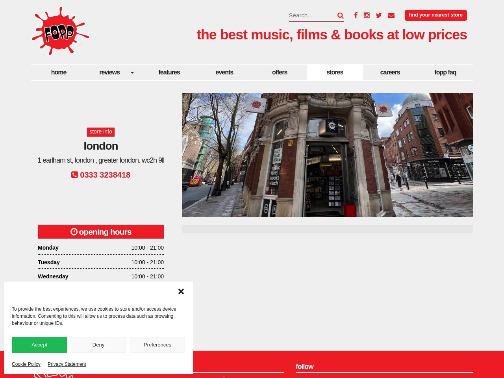Switch to the careers page
The width and height of the screenshot is (504, 378).
click(390, 72)
